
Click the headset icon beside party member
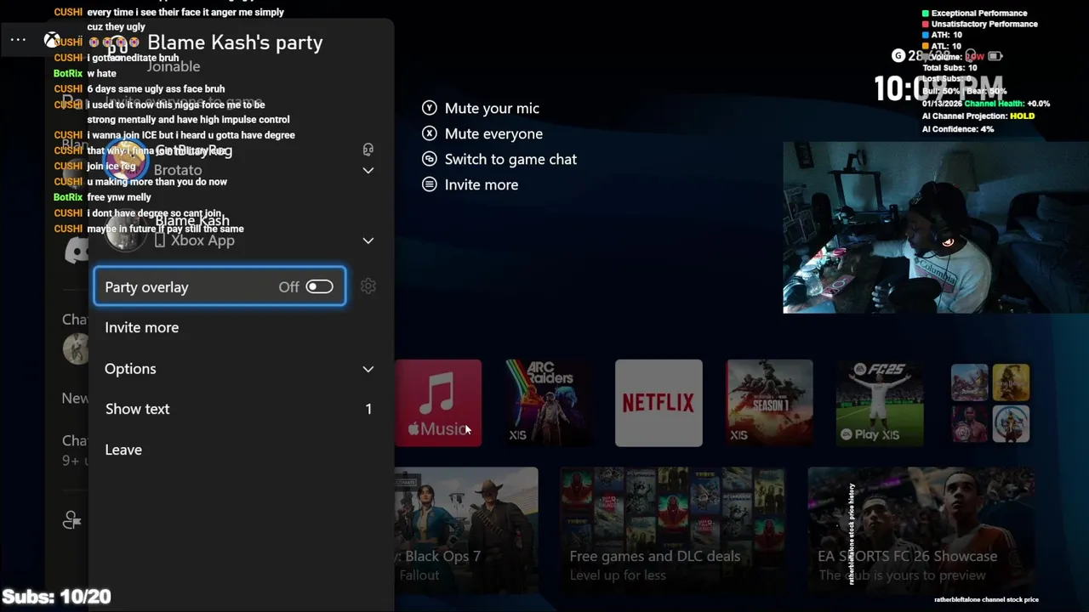pos(368,150)
